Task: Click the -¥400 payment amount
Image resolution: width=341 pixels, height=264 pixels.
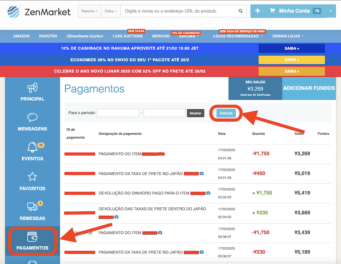Action: (259, 173)
